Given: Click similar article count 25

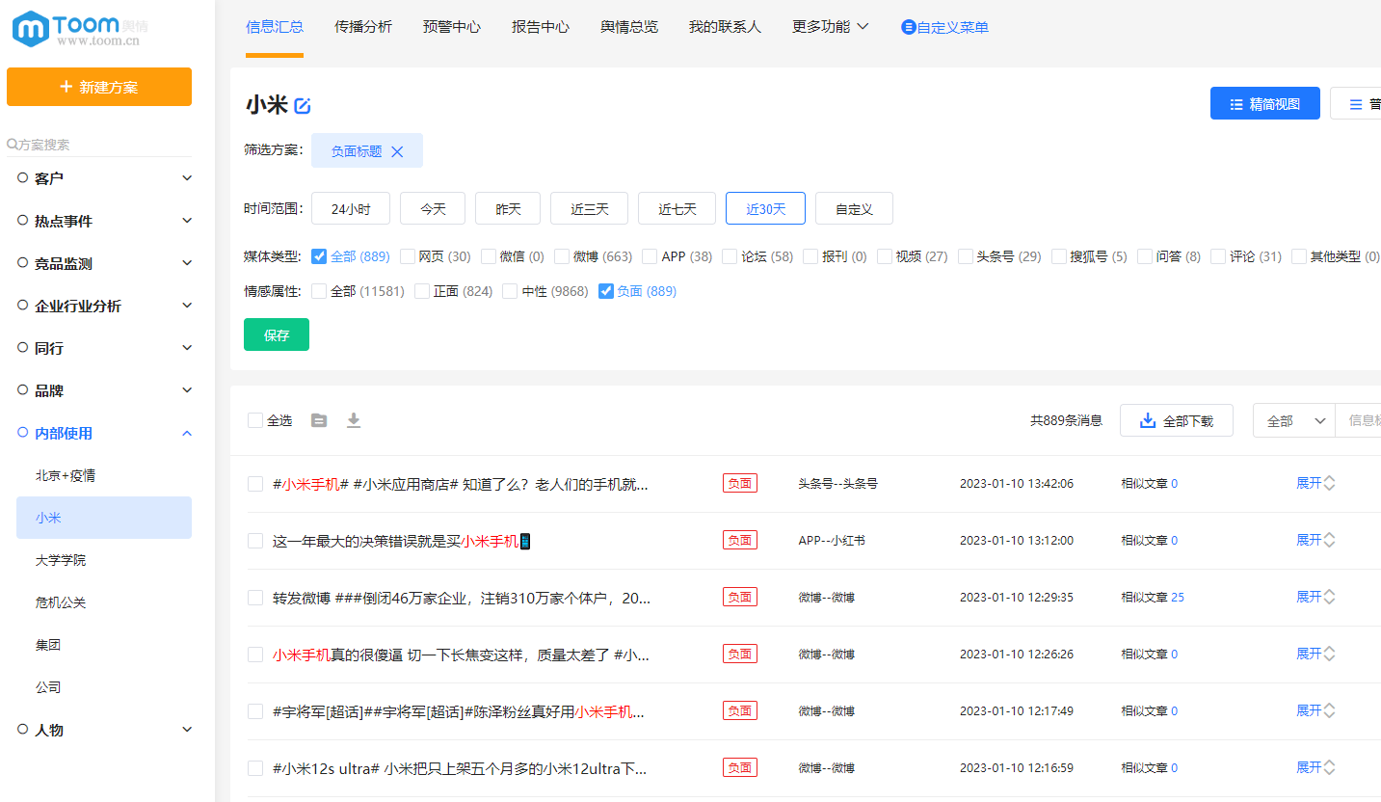Looking at the screenshot, I should click(x=1178, y=598).
